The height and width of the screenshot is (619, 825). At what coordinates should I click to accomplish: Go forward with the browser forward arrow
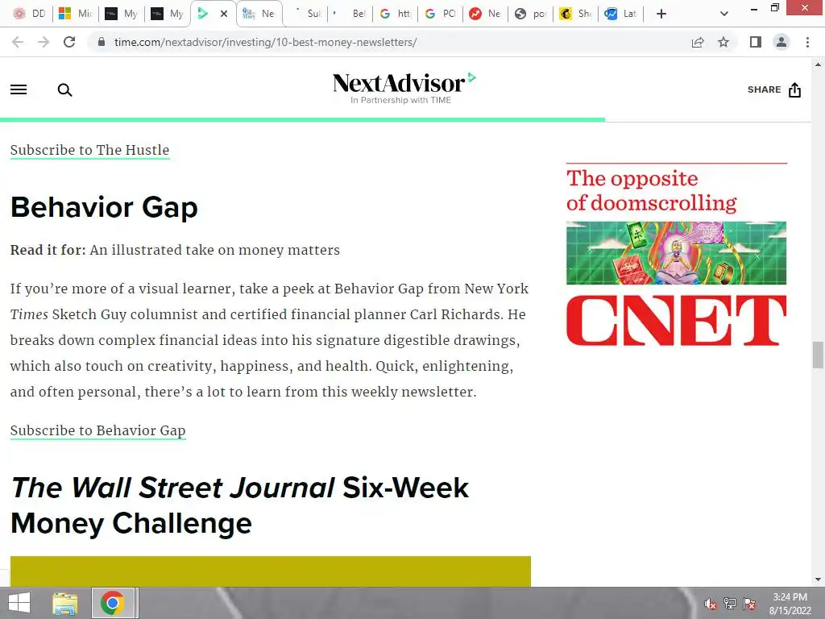44,42
